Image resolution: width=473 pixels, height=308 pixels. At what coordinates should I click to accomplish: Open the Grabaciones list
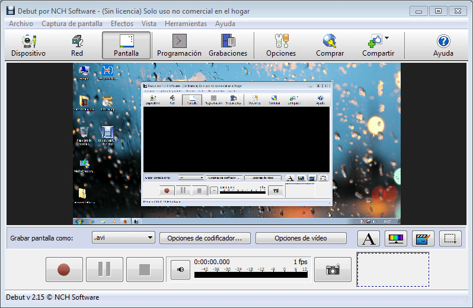point(228,46)
